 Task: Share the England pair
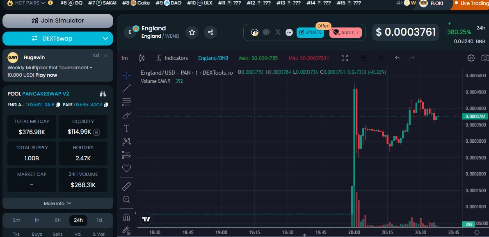(x=210, y=32)
